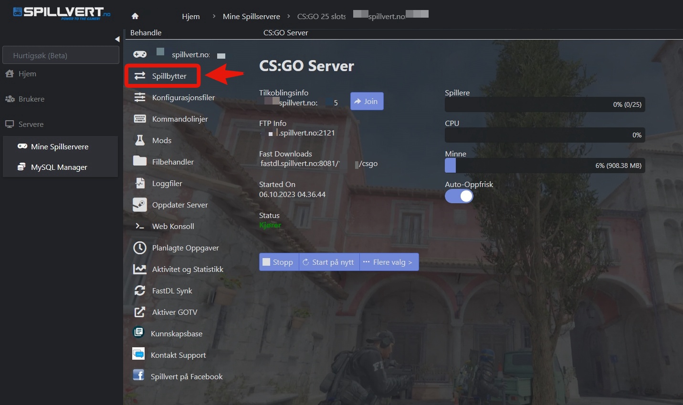The height and width of the screenshot is (405, 683).
Task: Expand Servere section in sidebar
Action: 31,125
